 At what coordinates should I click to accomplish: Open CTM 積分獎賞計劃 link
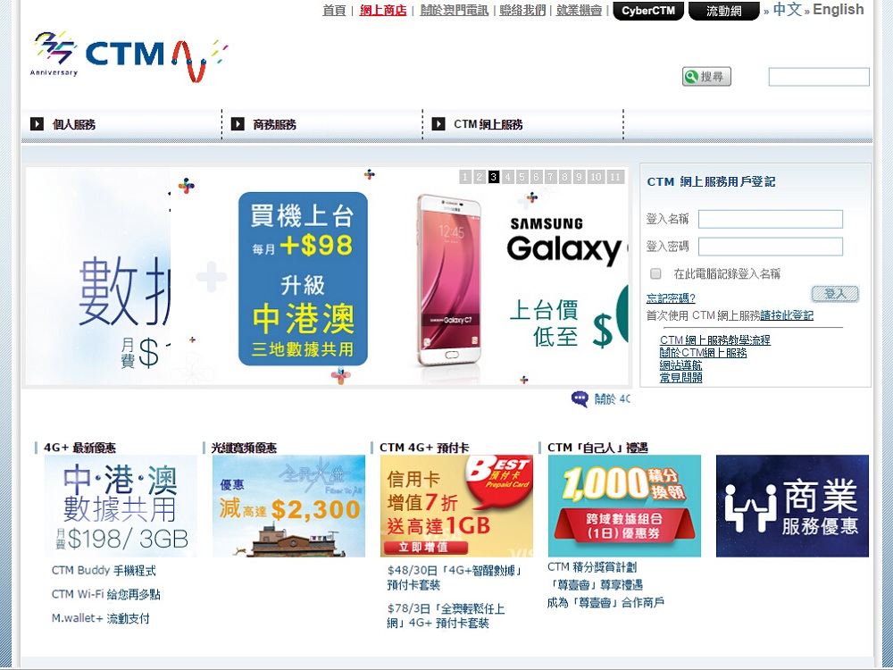[592, 567]
